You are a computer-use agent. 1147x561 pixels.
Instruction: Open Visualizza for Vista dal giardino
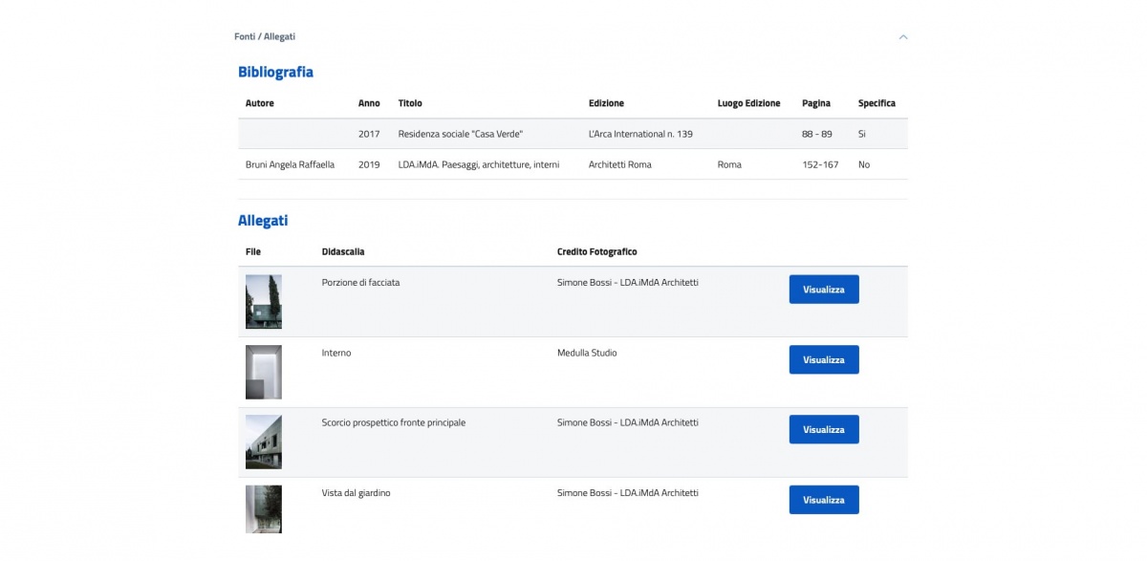[x=824, y=500]
